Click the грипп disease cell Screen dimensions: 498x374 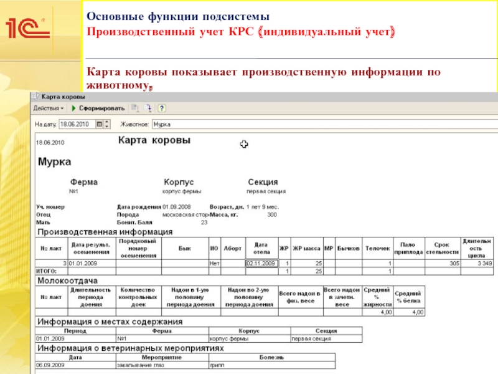272,365
